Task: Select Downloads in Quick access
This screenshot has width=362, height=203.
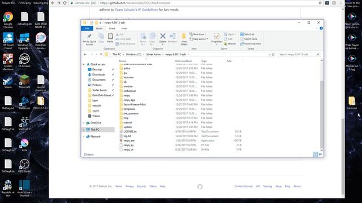Action: pyautogui.click(x=98, y=74)
